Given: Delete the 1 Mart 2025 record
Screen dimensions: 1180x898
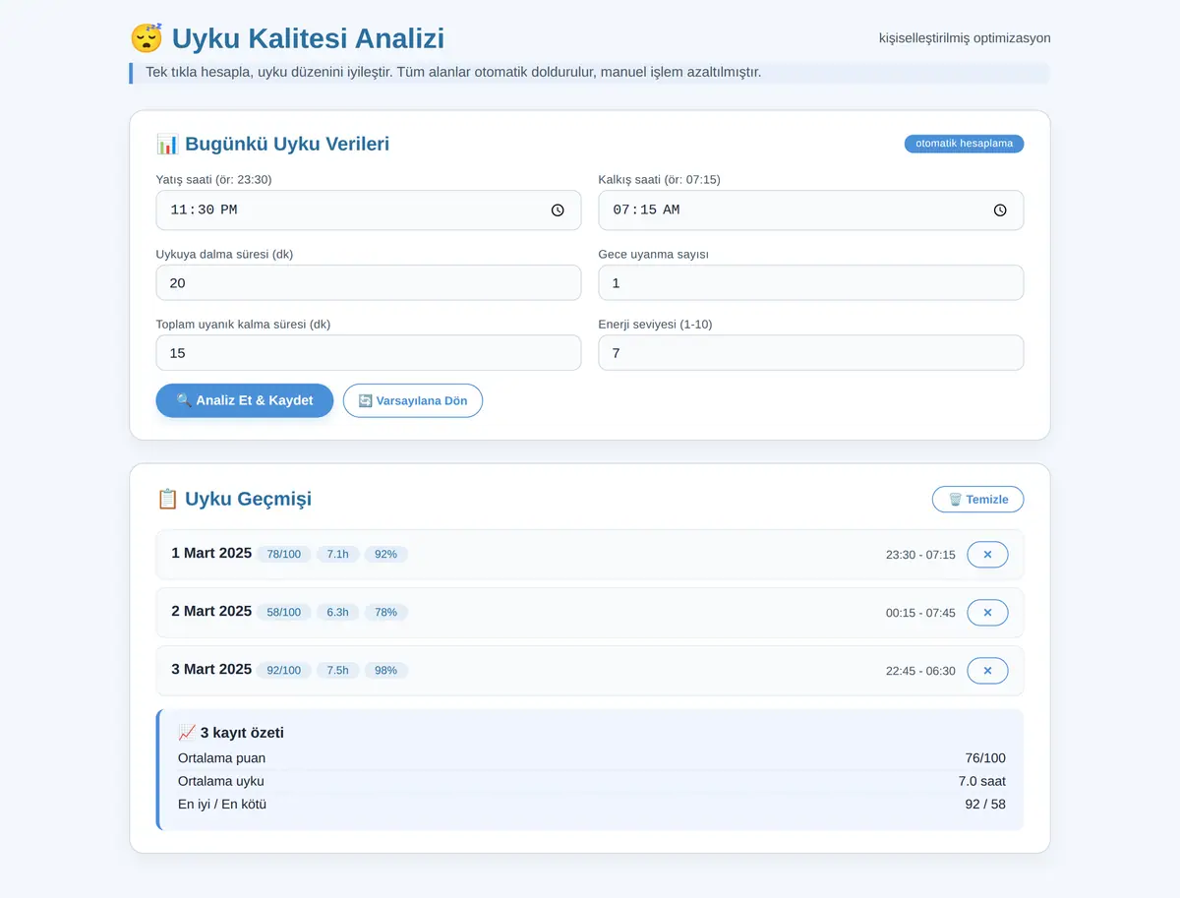Looking at the screenshot, I should tap(987, 555).
